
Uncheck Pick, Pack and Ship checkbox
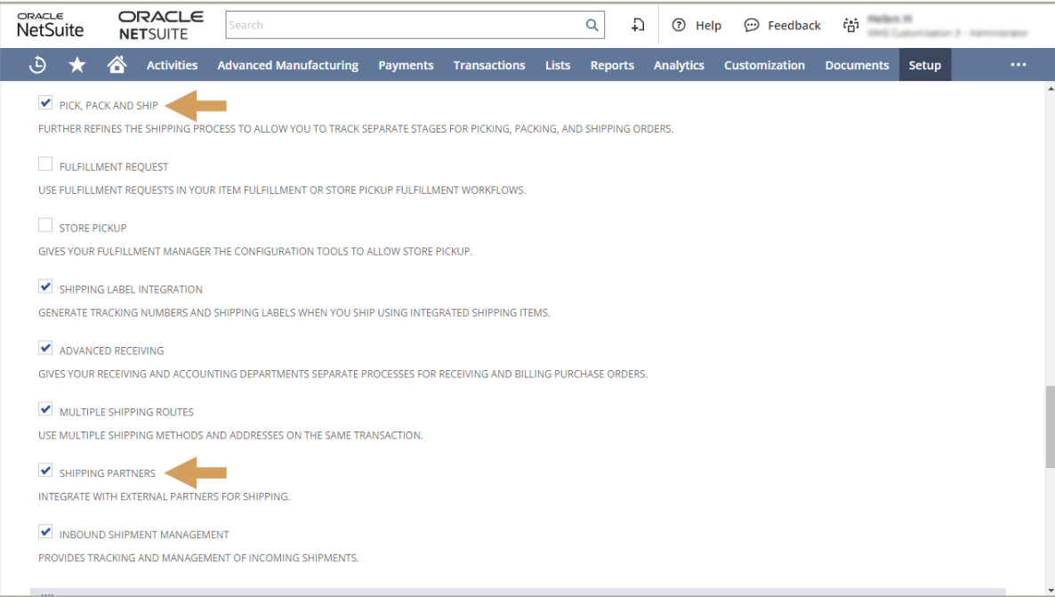pyautogui.click(x=45, y=103)
